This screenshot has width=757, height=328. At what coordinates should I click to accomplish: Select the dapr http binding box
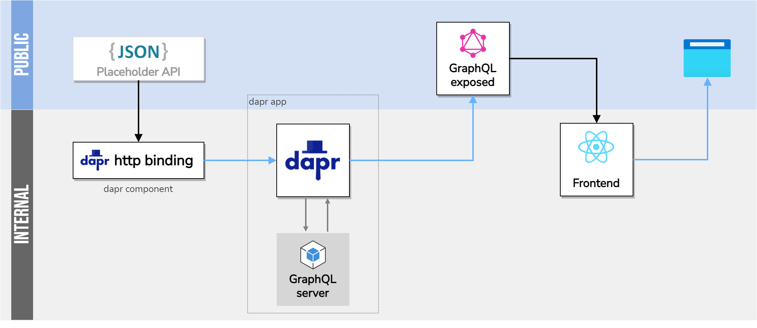(139, 160)
